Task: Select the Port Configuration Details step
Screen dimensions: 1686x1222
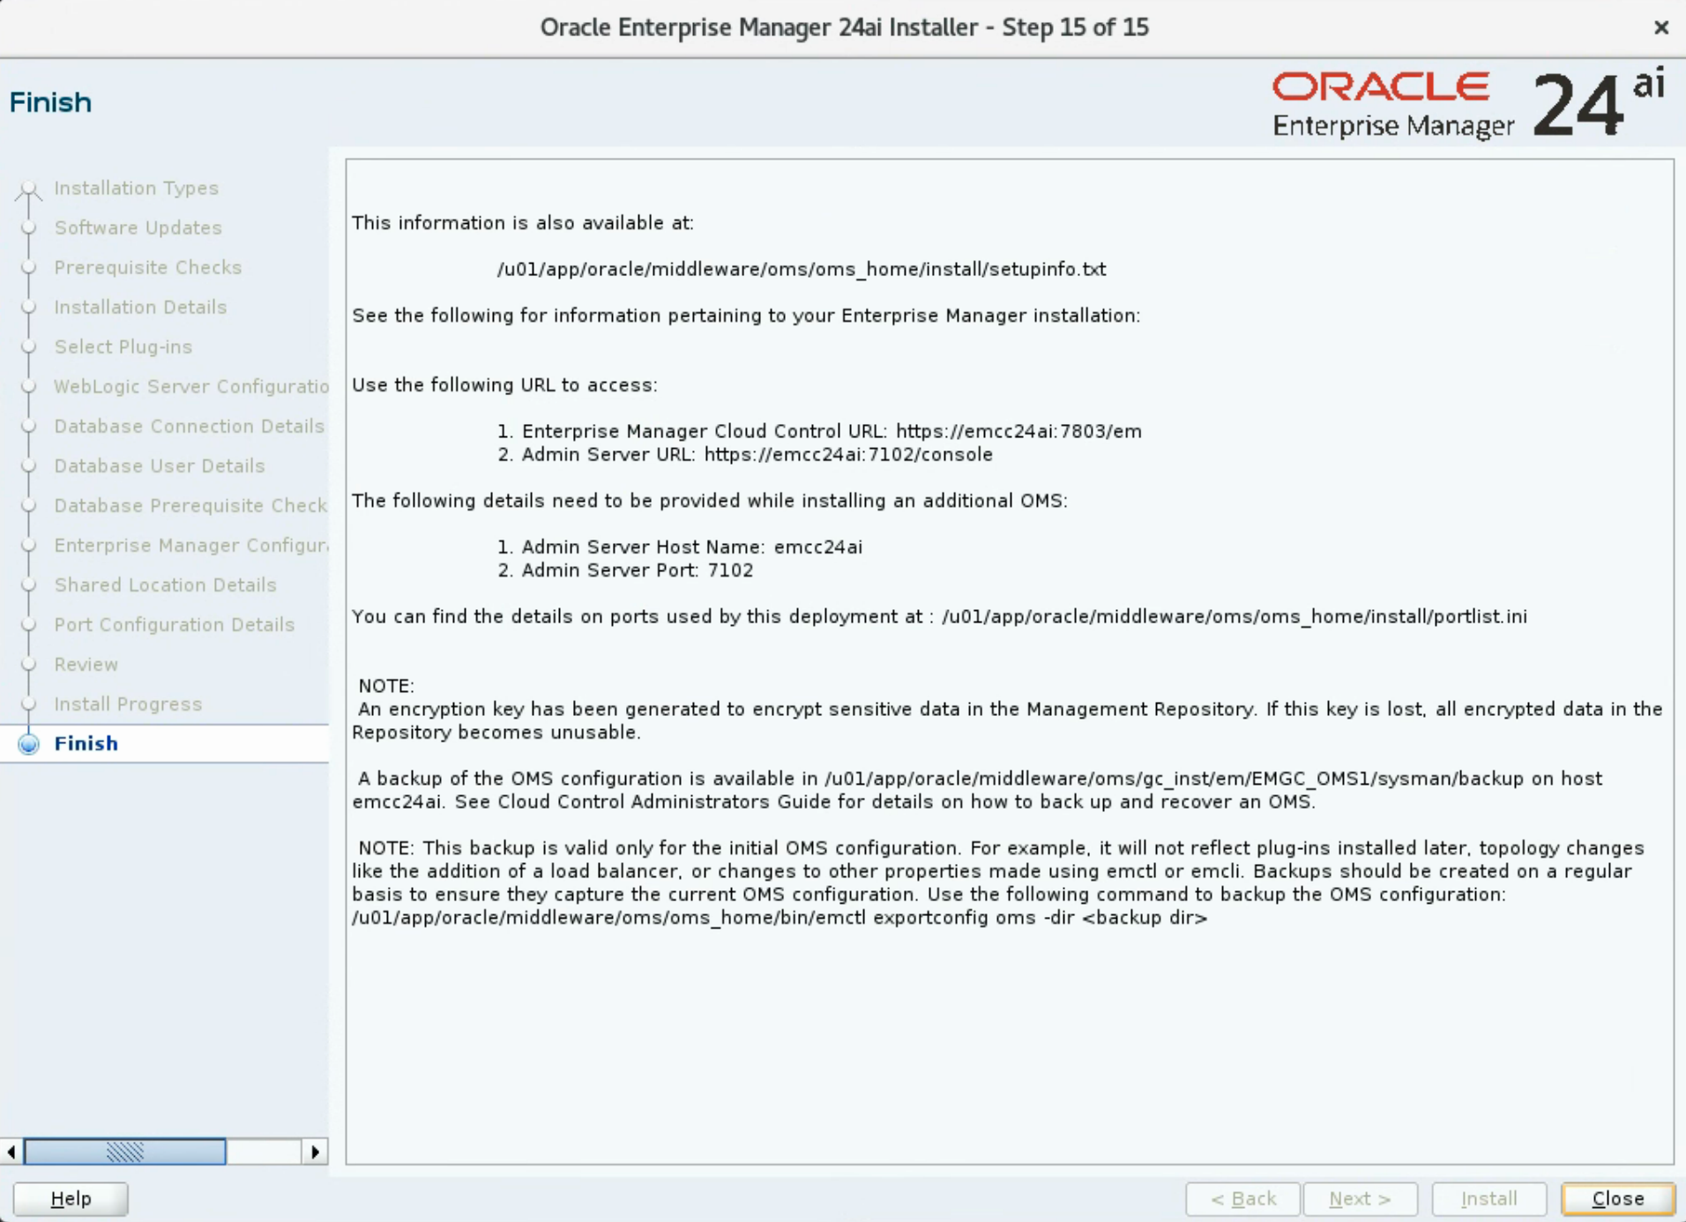Action: [174, 624]
